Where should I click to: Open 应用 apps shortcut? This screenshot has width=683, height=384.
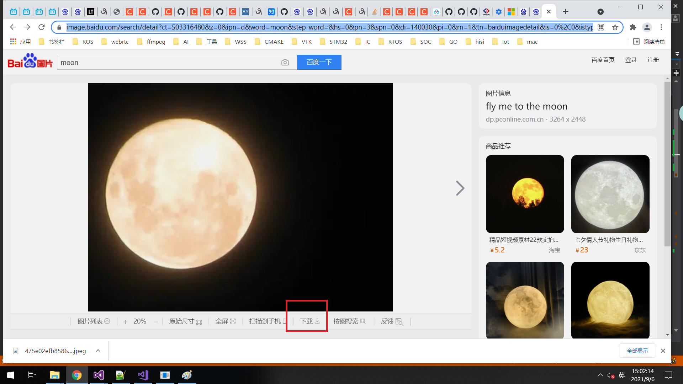tap(20, 42)
